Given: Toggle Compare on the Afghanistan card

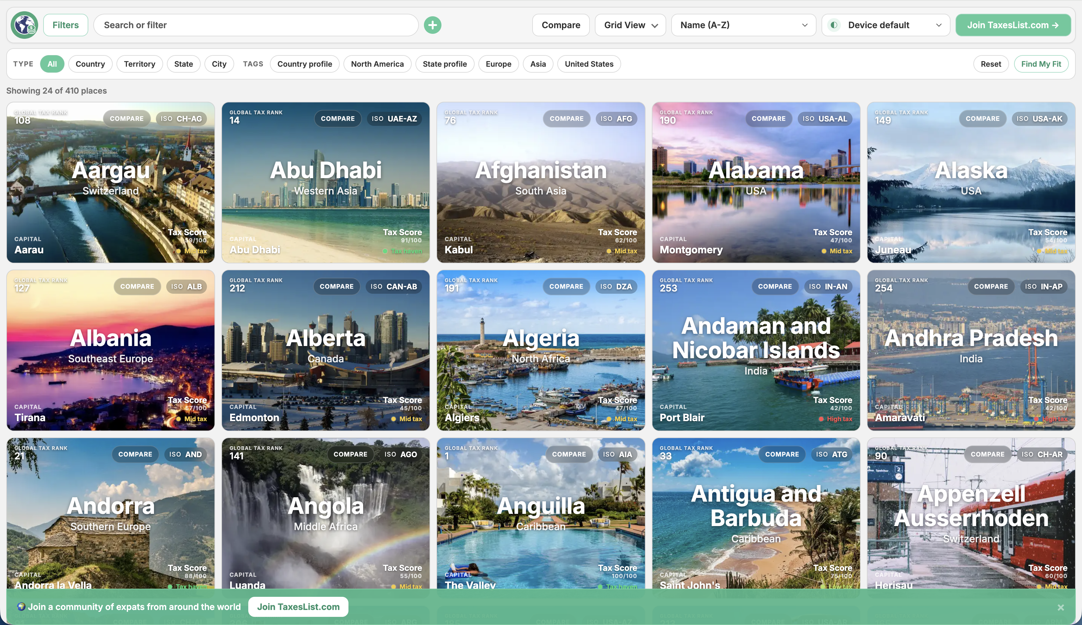Looking at the screenshot, I should point(566,118).
